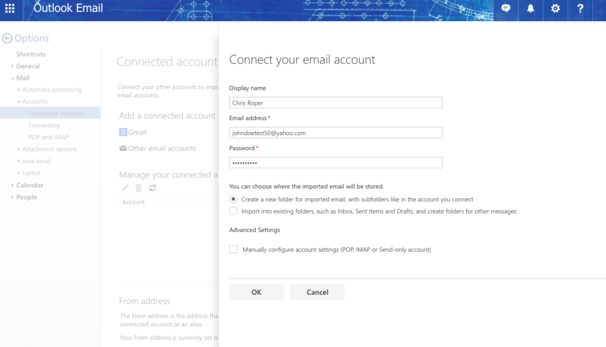The image size is (606, 347).
Task: Expand the General section in sidebar
Action: pos(28,66)
